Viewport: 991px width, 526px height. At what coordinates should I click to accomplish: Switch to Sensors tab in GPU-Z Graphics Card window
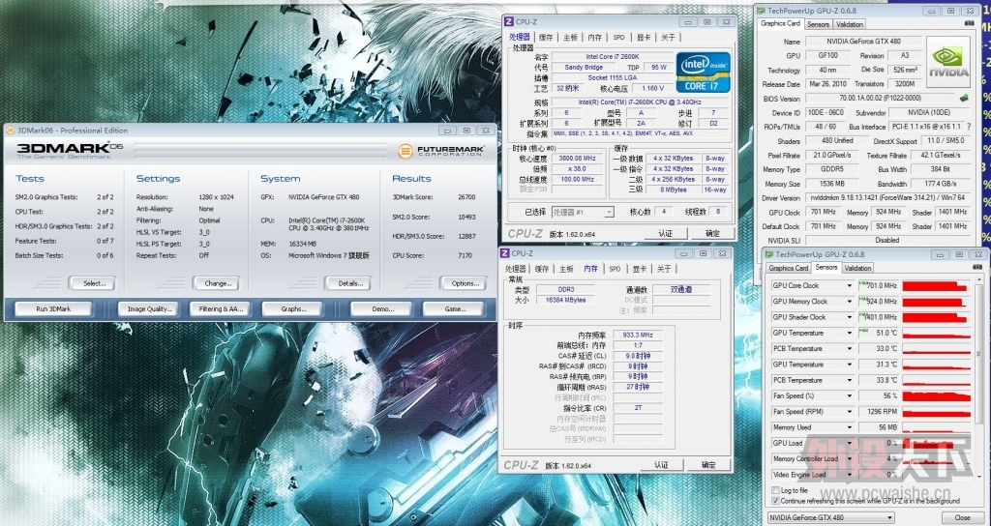point(818,24)
